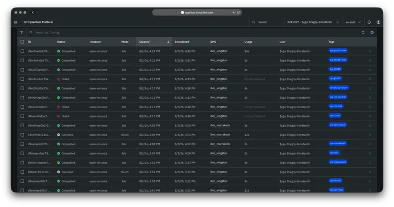Click the IBM Quantum Platform title link

click(x=38, y=22)
